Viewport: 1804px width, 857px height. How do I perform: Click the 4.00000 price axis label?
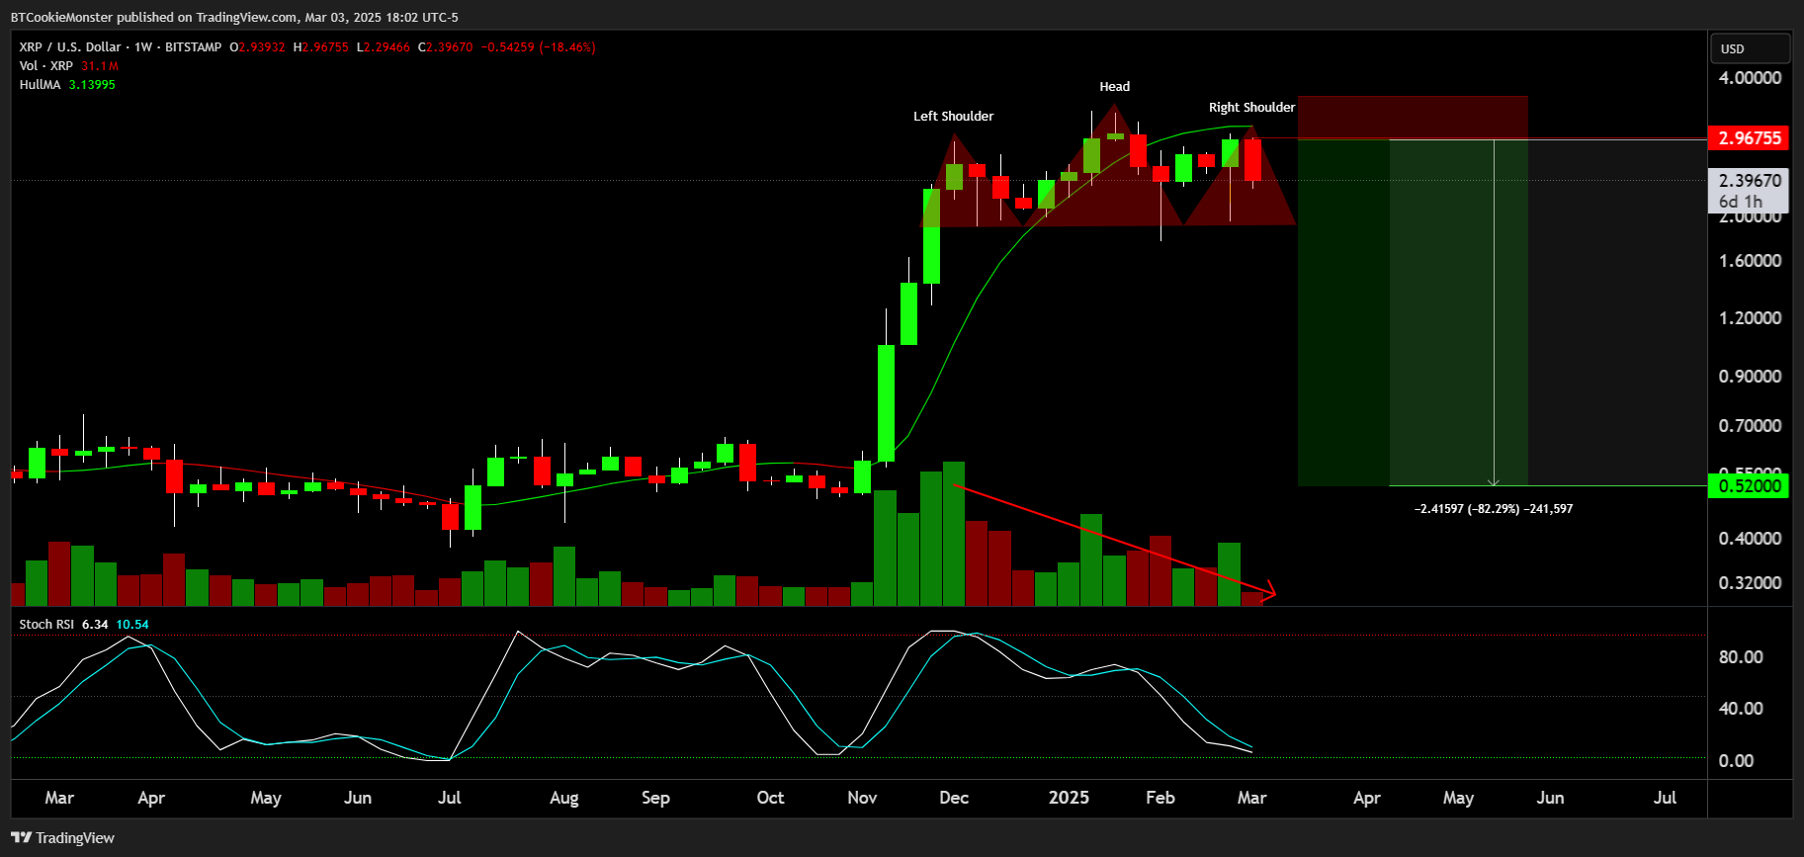pos(1750,77)
